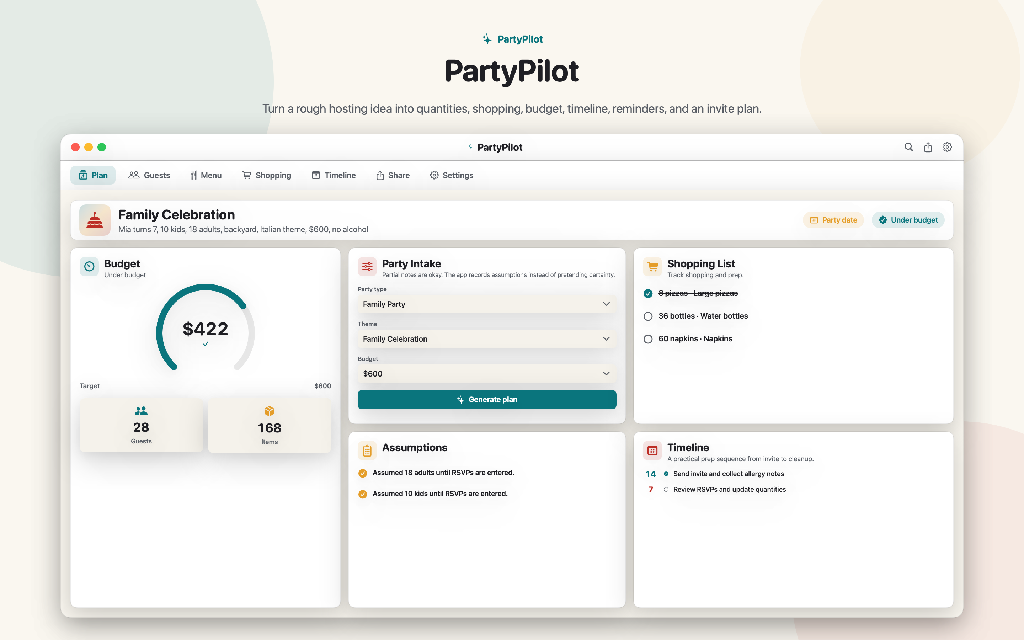Toggle Send invite timeline step status
This screenshot has height=640, width=1024.
click(x=666, y=474)
